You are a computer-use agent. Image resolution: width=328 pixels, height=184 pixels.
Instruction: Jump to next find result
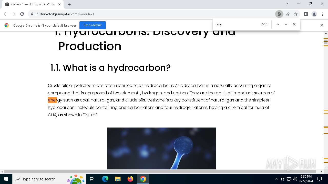[x=286, y=24]
